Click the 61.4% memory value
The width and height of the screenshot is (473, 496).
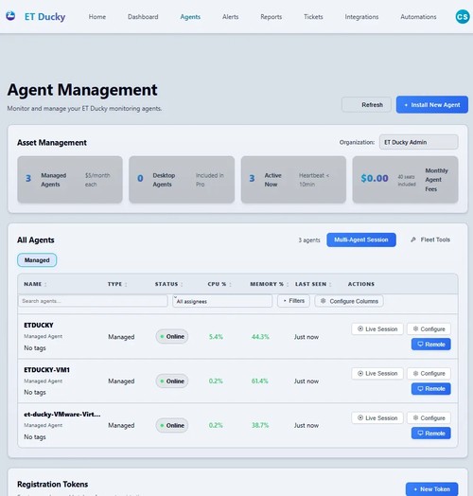260,381
